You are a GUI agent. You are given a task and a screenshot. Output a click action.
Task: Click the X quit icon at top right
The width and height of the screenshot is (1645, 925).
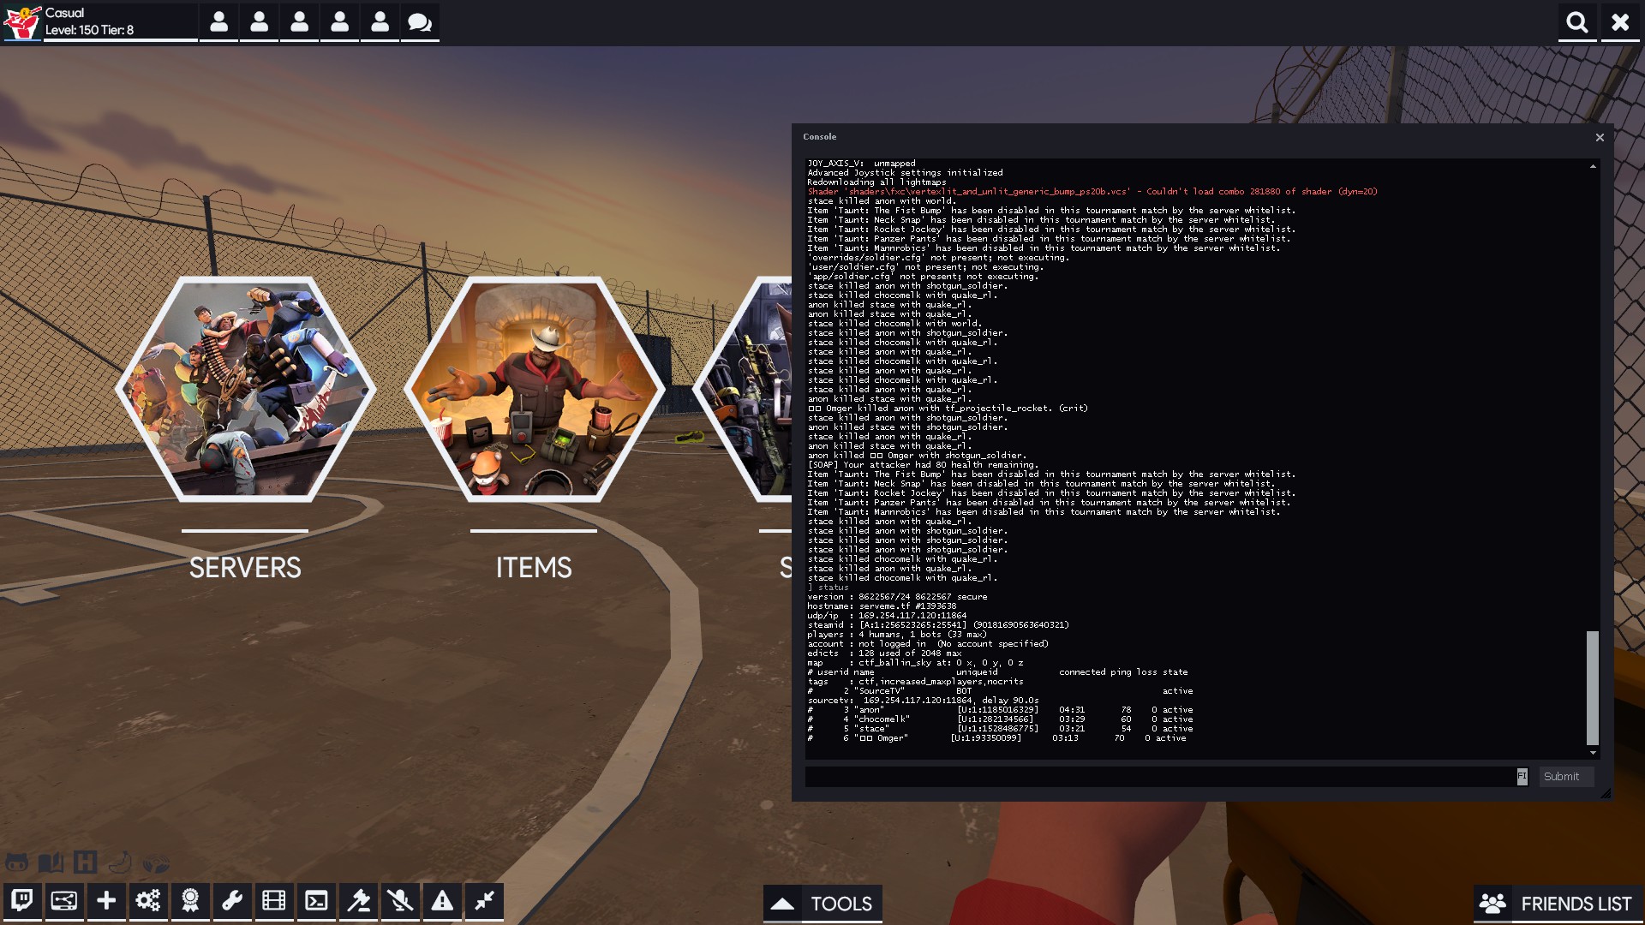point(1620,22)
